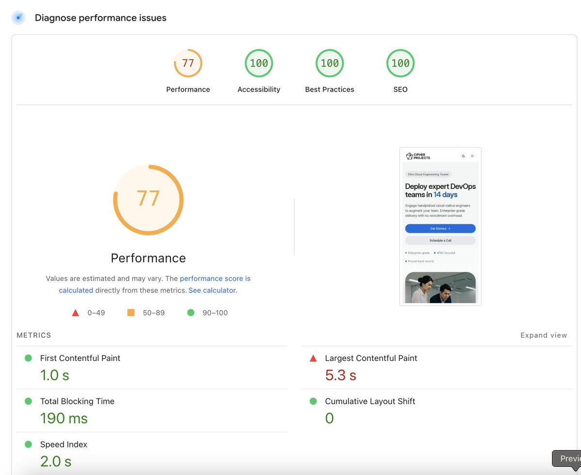
Task: Click green dot beside Cumulative Layout Shift
Action: [x=313, y=401]
